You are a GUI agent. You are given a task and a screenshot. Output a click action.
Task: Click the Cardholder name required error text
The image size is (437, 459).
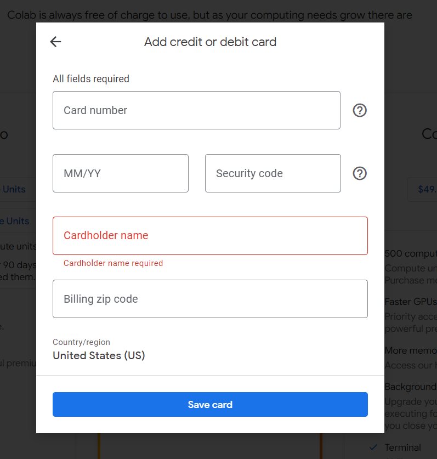(x=113, y=263)
